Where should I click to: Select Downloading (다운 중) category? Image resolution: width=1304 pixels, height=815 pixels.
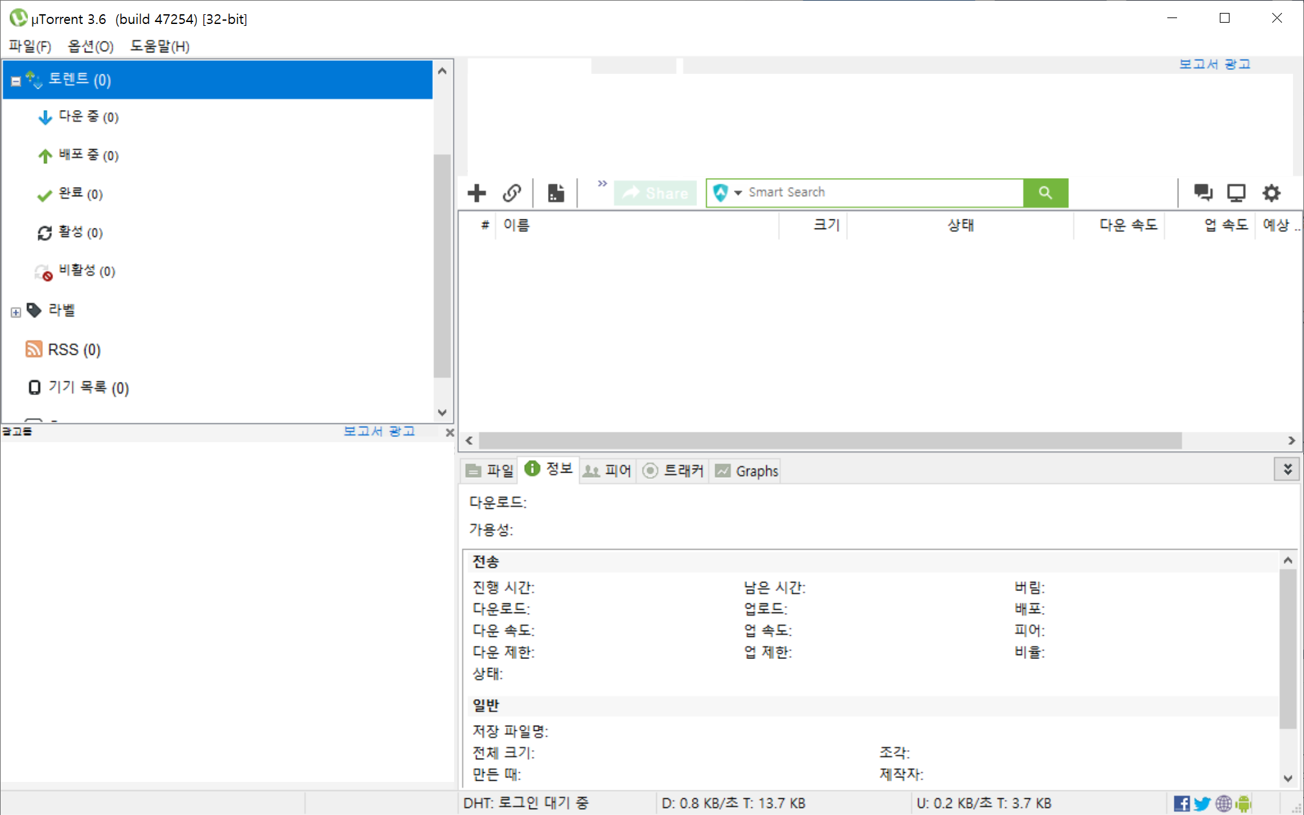point(78,117)
